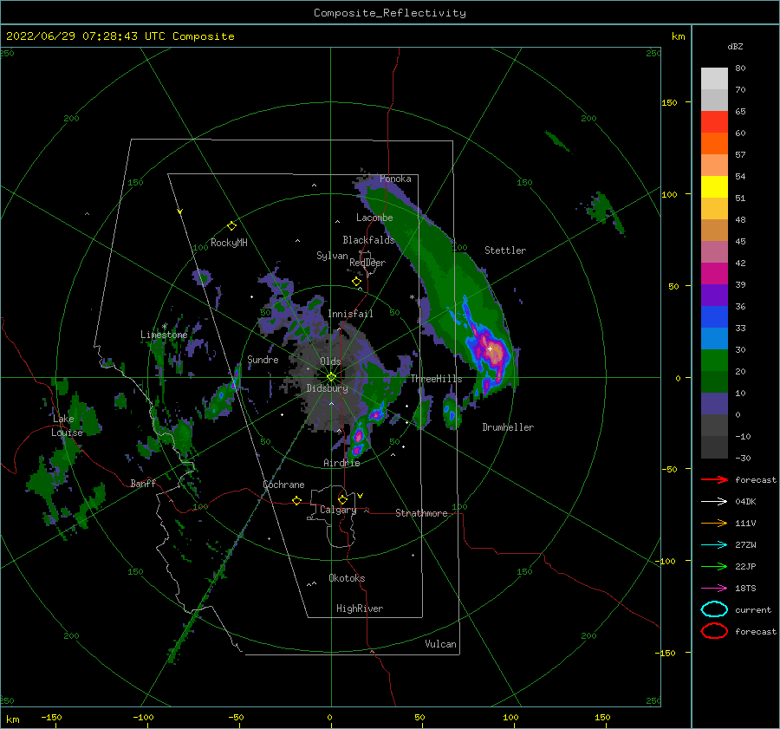Click the 'current' legend label
Image resolution: width=780 pixels, height=729 pixels.
(x=753, y=609)
